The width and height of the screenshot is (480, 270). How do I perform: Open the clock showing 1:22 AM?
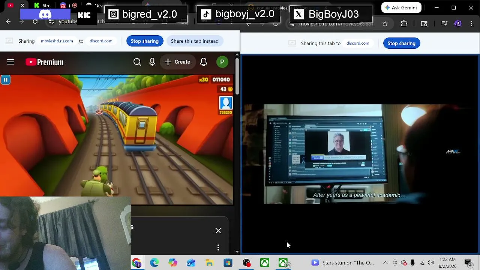click(447, 263)
